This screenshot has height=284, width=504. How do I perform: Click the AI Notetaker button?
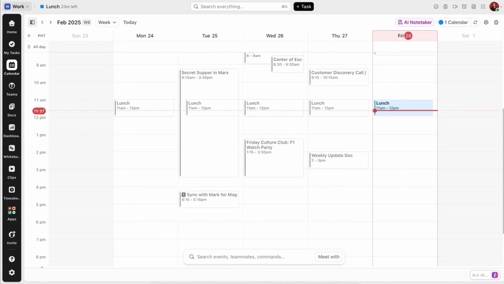coord(415,22)
